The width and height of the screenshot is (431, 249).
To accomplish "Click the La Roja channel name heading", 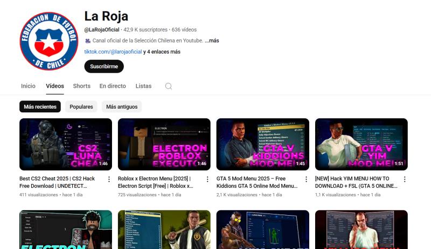I will pyautogui.click(x=106, y=16).
